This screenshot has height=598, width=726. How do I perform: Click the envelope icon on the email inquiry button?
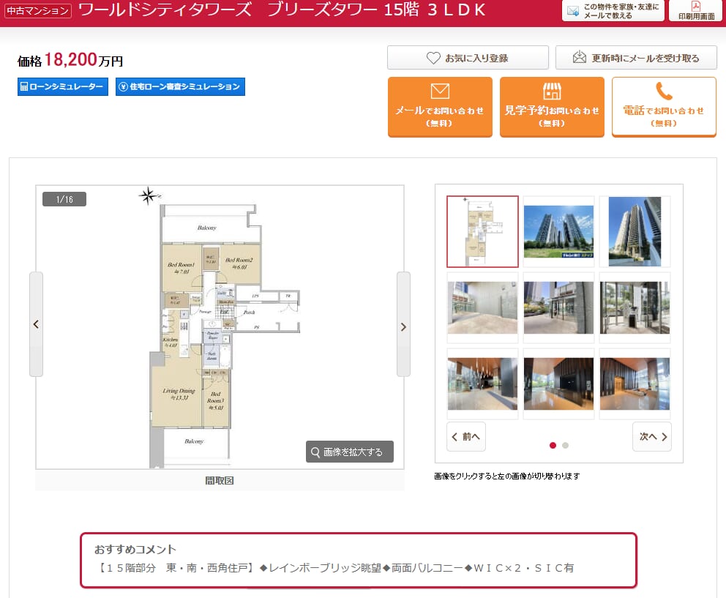point(440,91)
